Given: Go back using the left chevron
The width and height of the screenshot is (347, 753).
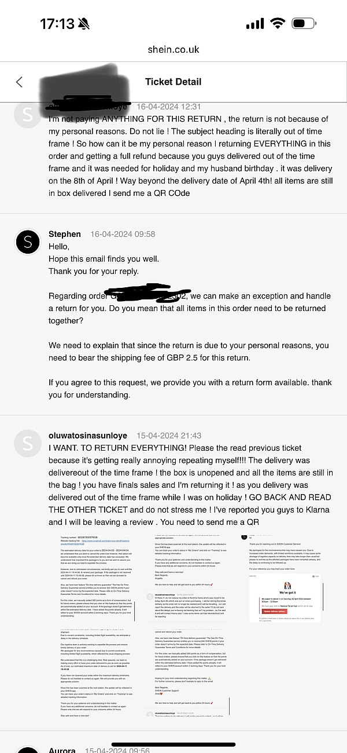Looking at the screenshot, I should (19, 82).
